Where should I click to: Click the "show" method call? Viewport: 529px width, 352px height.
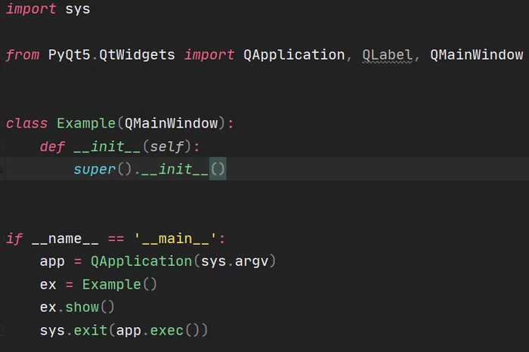pos(82,307)
